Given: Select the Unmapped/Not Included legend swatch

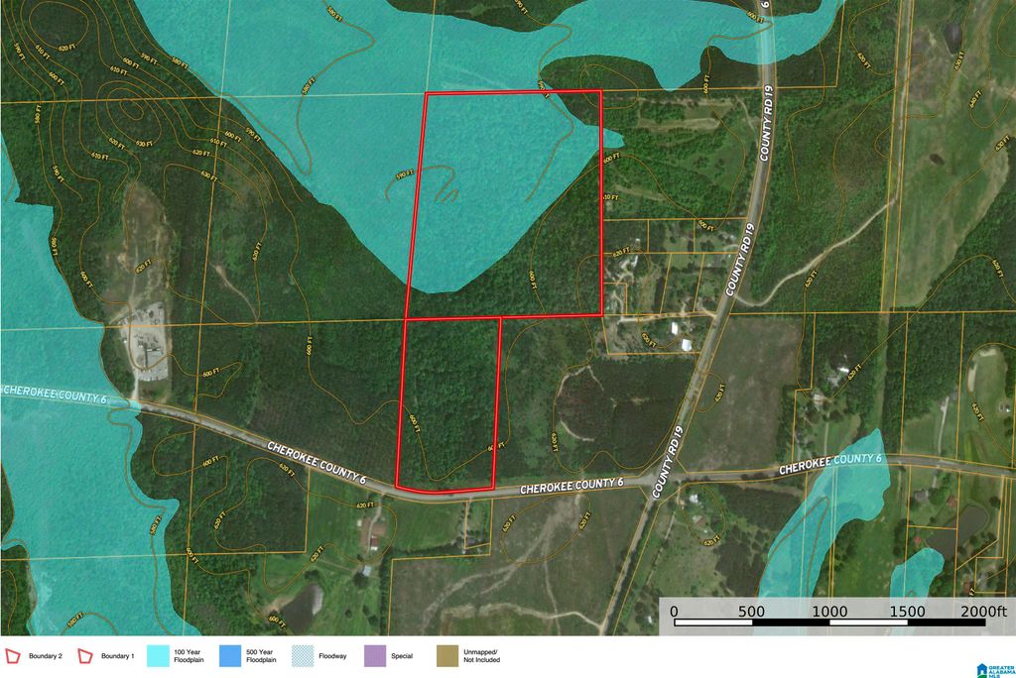Looking at the screenshot, I should click(x=447, y=656).
